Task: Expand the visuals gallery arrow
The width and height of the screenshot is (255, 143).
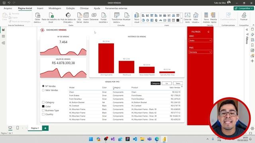Action: 182,18
